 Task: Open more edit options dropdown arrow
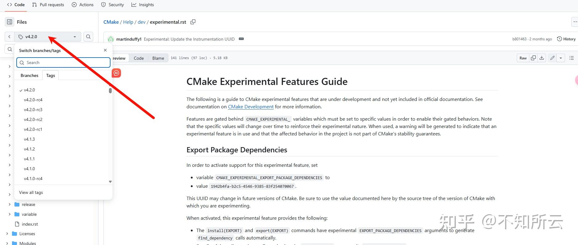click(x=561, y=58)
